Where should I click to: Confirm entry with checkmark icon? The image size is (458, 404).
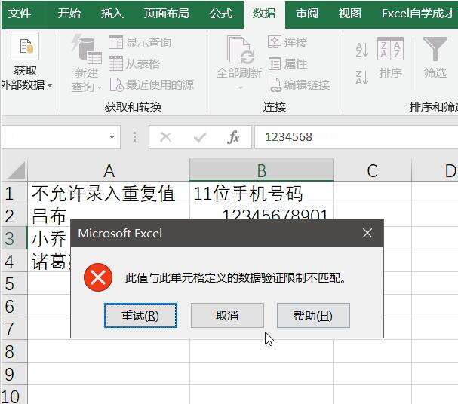pyautogui.click(x=200, y=137)
